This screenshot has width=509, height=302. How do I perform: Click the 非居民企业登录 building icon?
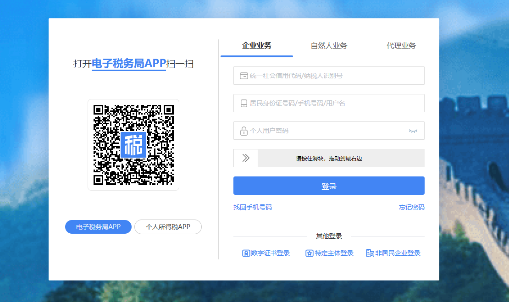coord(370,253)
